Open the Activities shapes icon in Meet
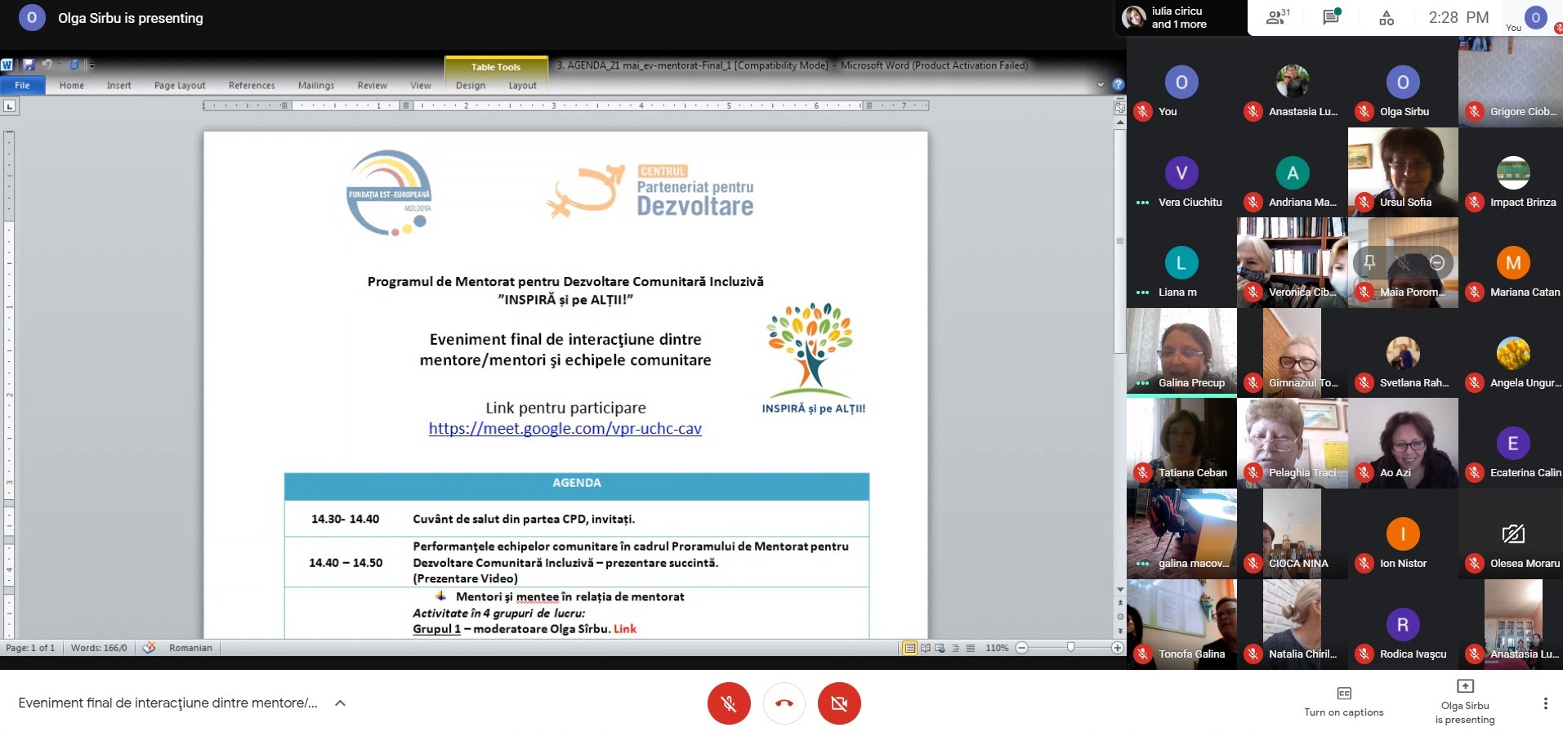Viewport: 1563px width, 732px height. pos(1387,18)
